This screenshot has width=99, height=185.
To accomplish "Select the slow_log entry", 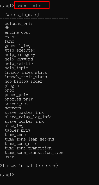I will click(14, 126).
